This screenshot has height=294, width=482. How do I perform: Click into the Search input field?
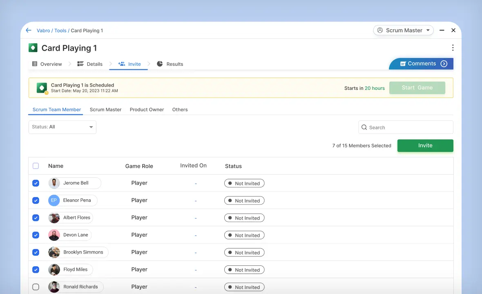408,127
